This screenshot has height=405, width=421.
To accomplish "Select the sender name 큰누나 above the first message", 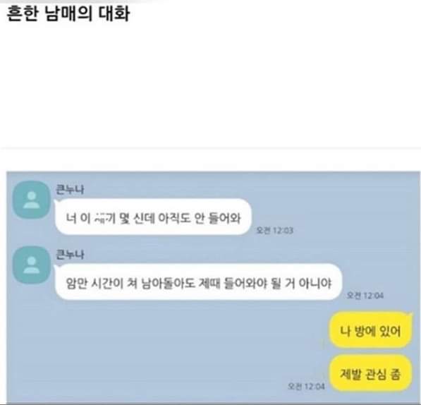I will coord(70,189).
